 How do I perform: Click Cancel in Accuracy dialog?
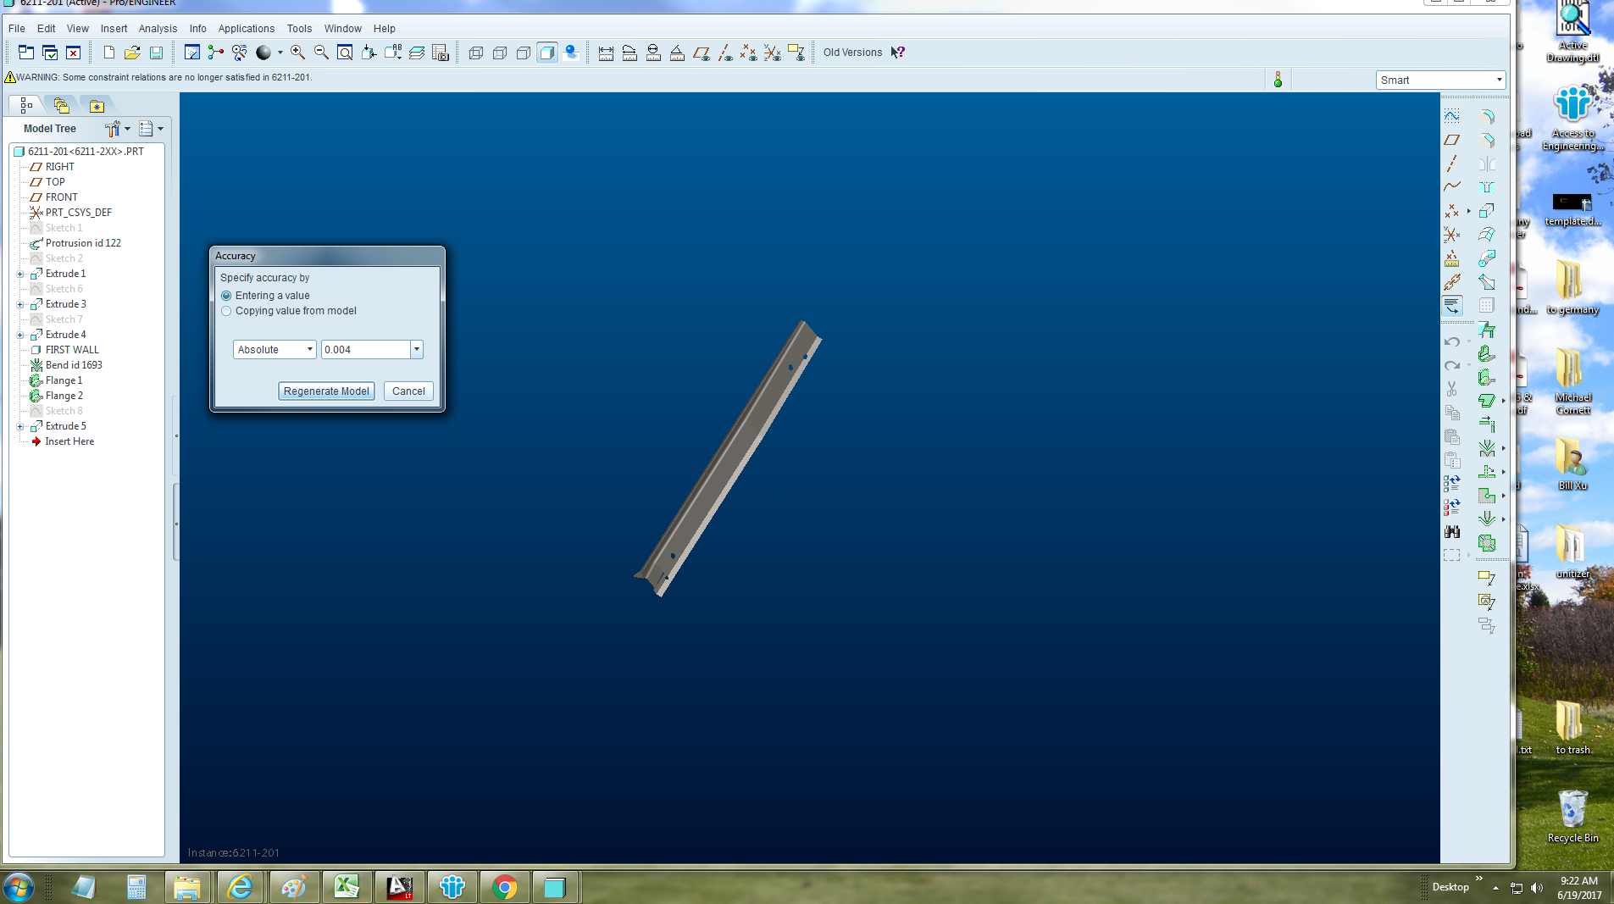tap(408, 391)
